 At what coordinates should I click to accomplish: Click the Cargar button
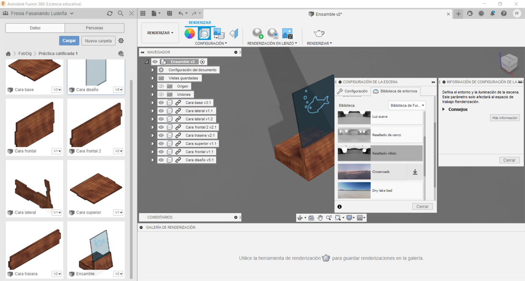(x=69, y=41)
